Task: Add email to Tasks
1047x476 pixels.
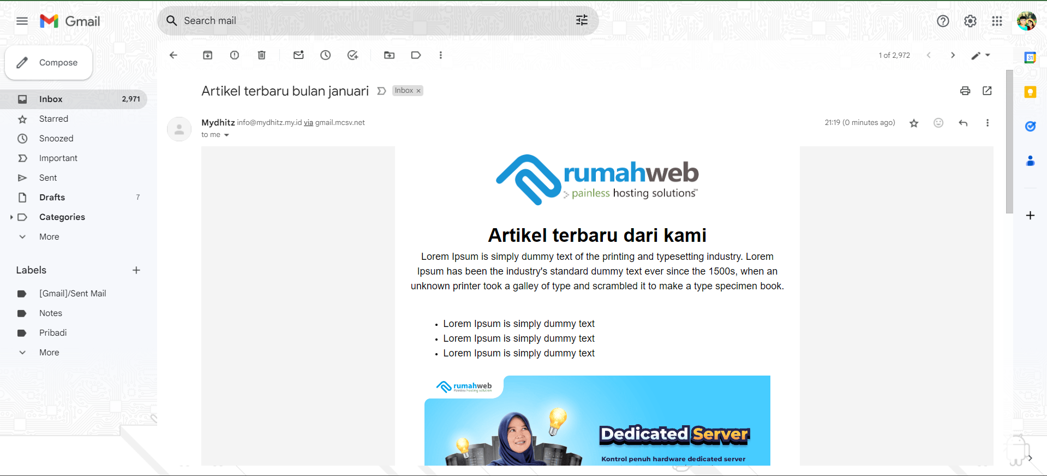Action: pos(353,55)
